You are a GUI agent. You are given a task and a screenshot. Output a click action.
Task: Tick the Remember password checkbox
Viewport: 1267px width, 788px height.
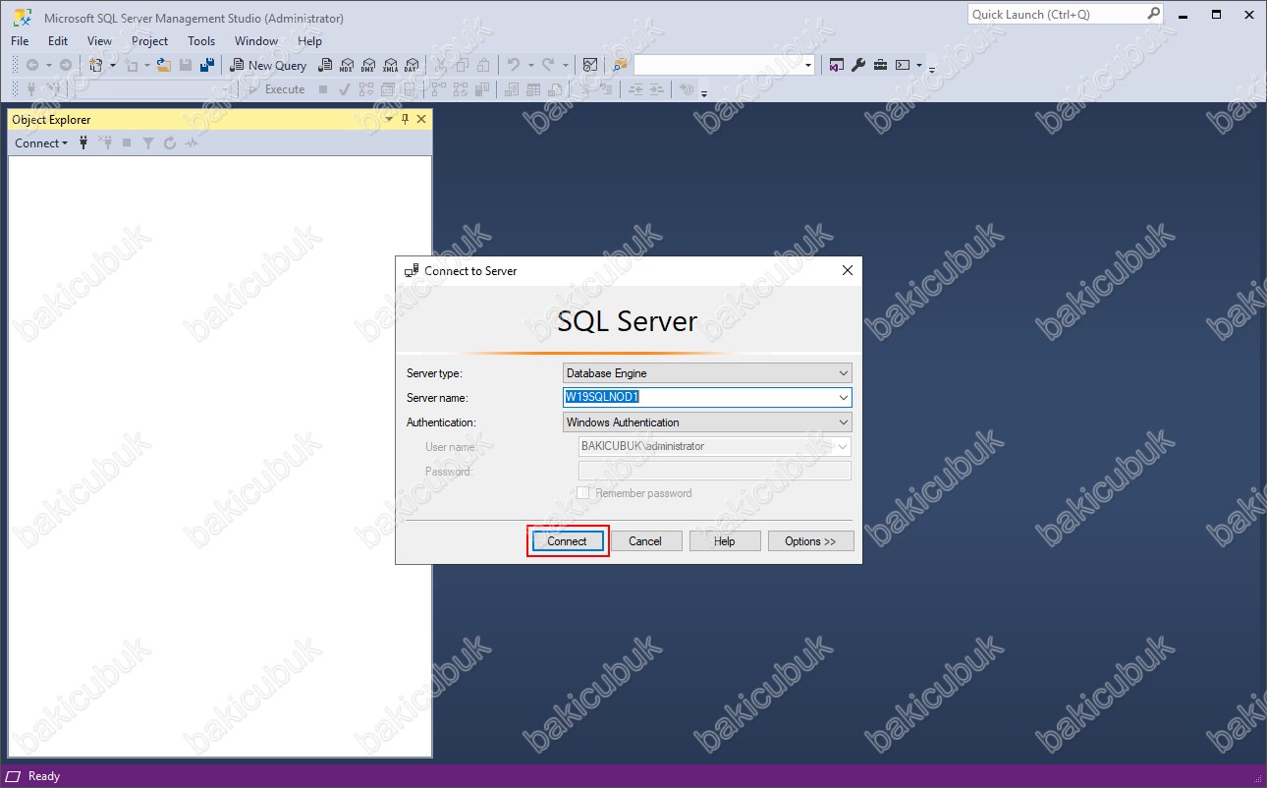582,493
